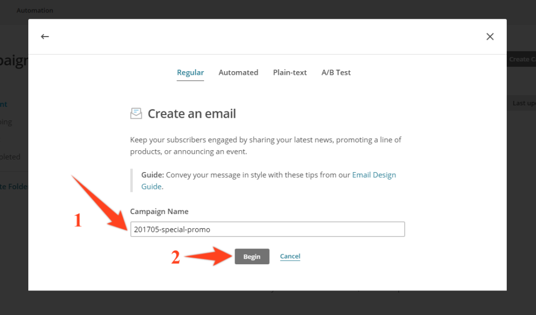Open the Plain-text tab
Screen dimensions: 536x315
[x=290, y=72]
